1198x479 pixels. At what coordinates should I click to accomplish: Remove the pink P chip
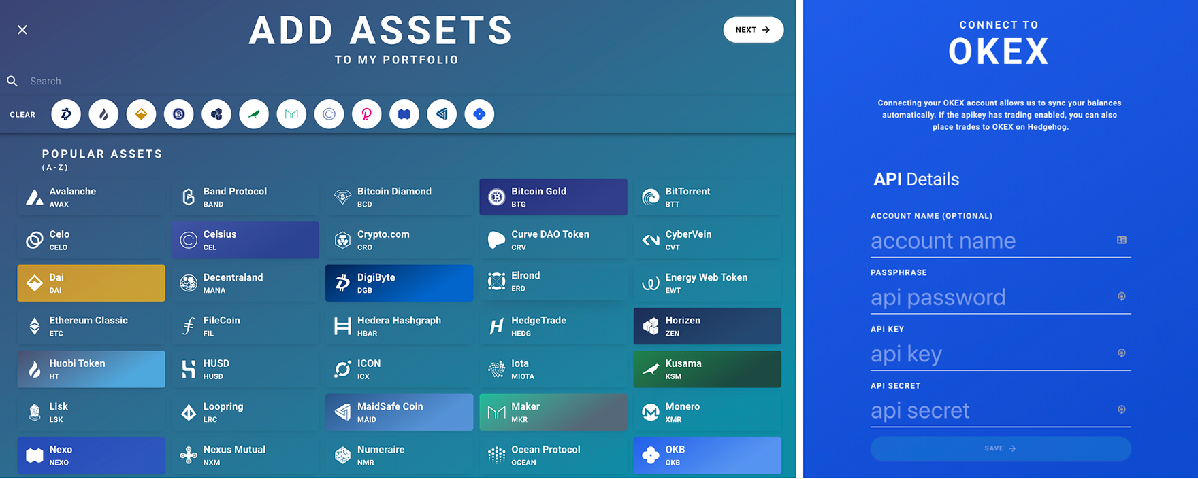coord(366,114)
